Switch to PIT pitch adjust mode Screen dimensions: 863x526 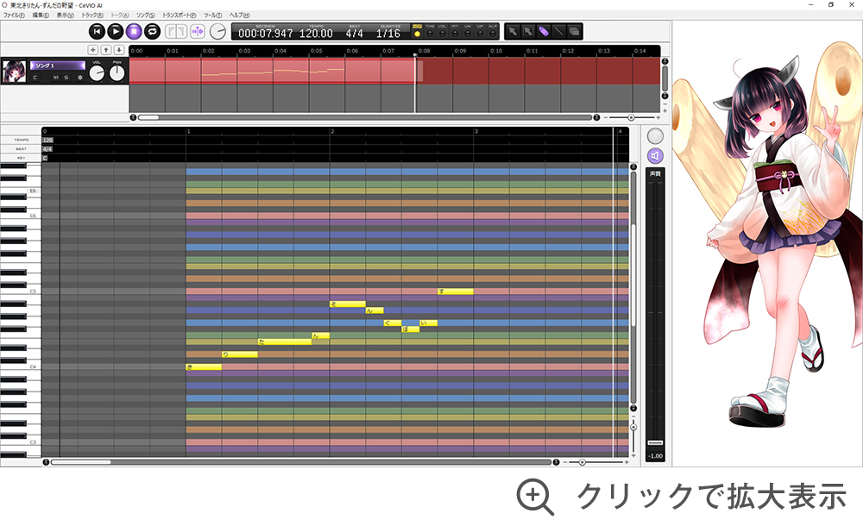point(455,31)
